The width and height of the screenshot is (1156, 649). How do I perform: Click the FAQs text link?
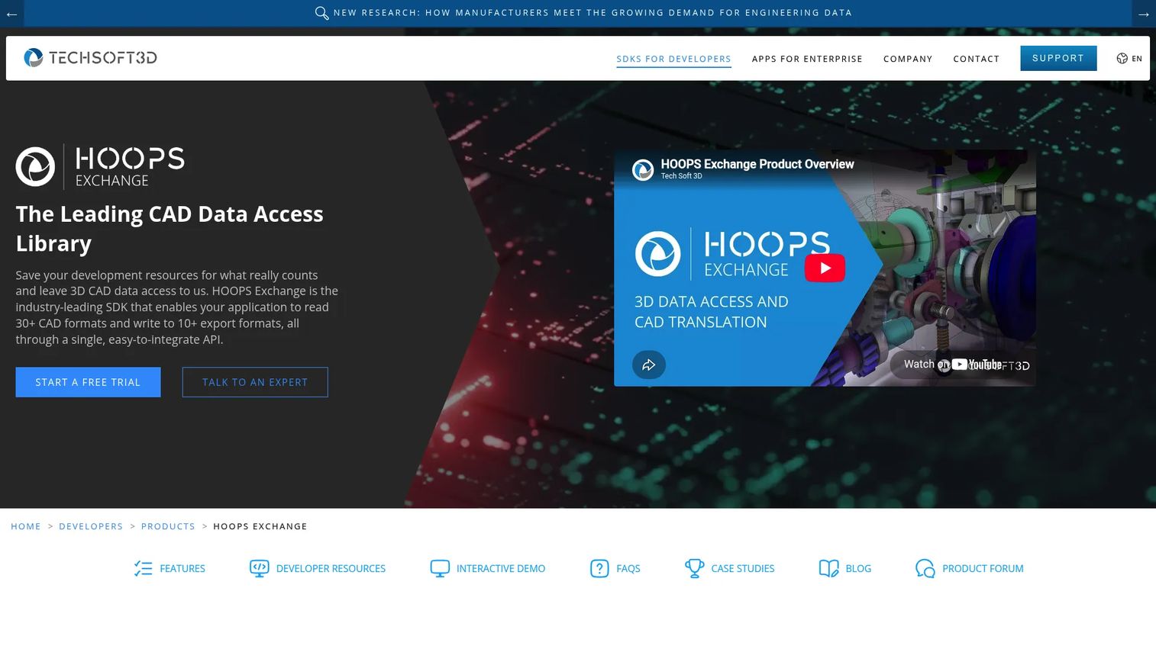click(x=628, y=568)
